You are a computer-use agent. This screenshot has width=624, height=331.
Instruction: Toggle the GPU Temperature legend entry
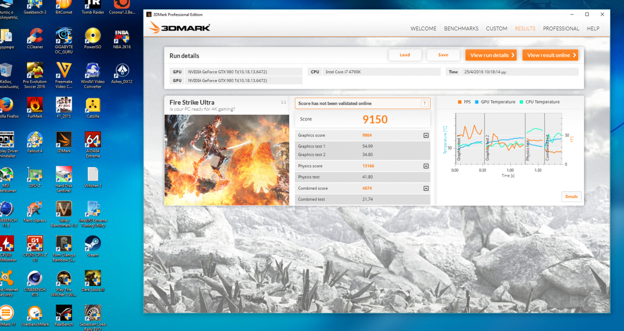coord(495,102)
